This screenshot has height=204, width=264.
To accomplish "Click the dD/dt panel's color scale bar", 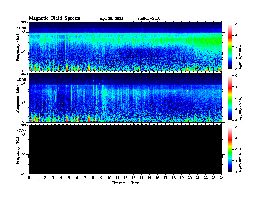I will coord(230,98).
